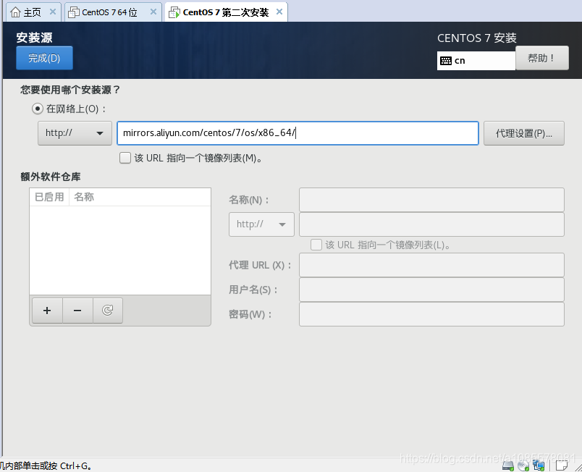Click the 密码(W) password field
The height and width of the screenshot is (472, 582).
pos(431,314)
